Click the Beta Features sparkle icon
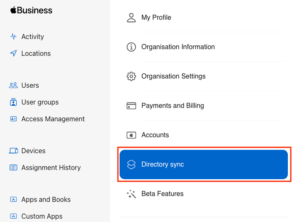The height and width of the screenshot is (222, 295). (131, 194)
